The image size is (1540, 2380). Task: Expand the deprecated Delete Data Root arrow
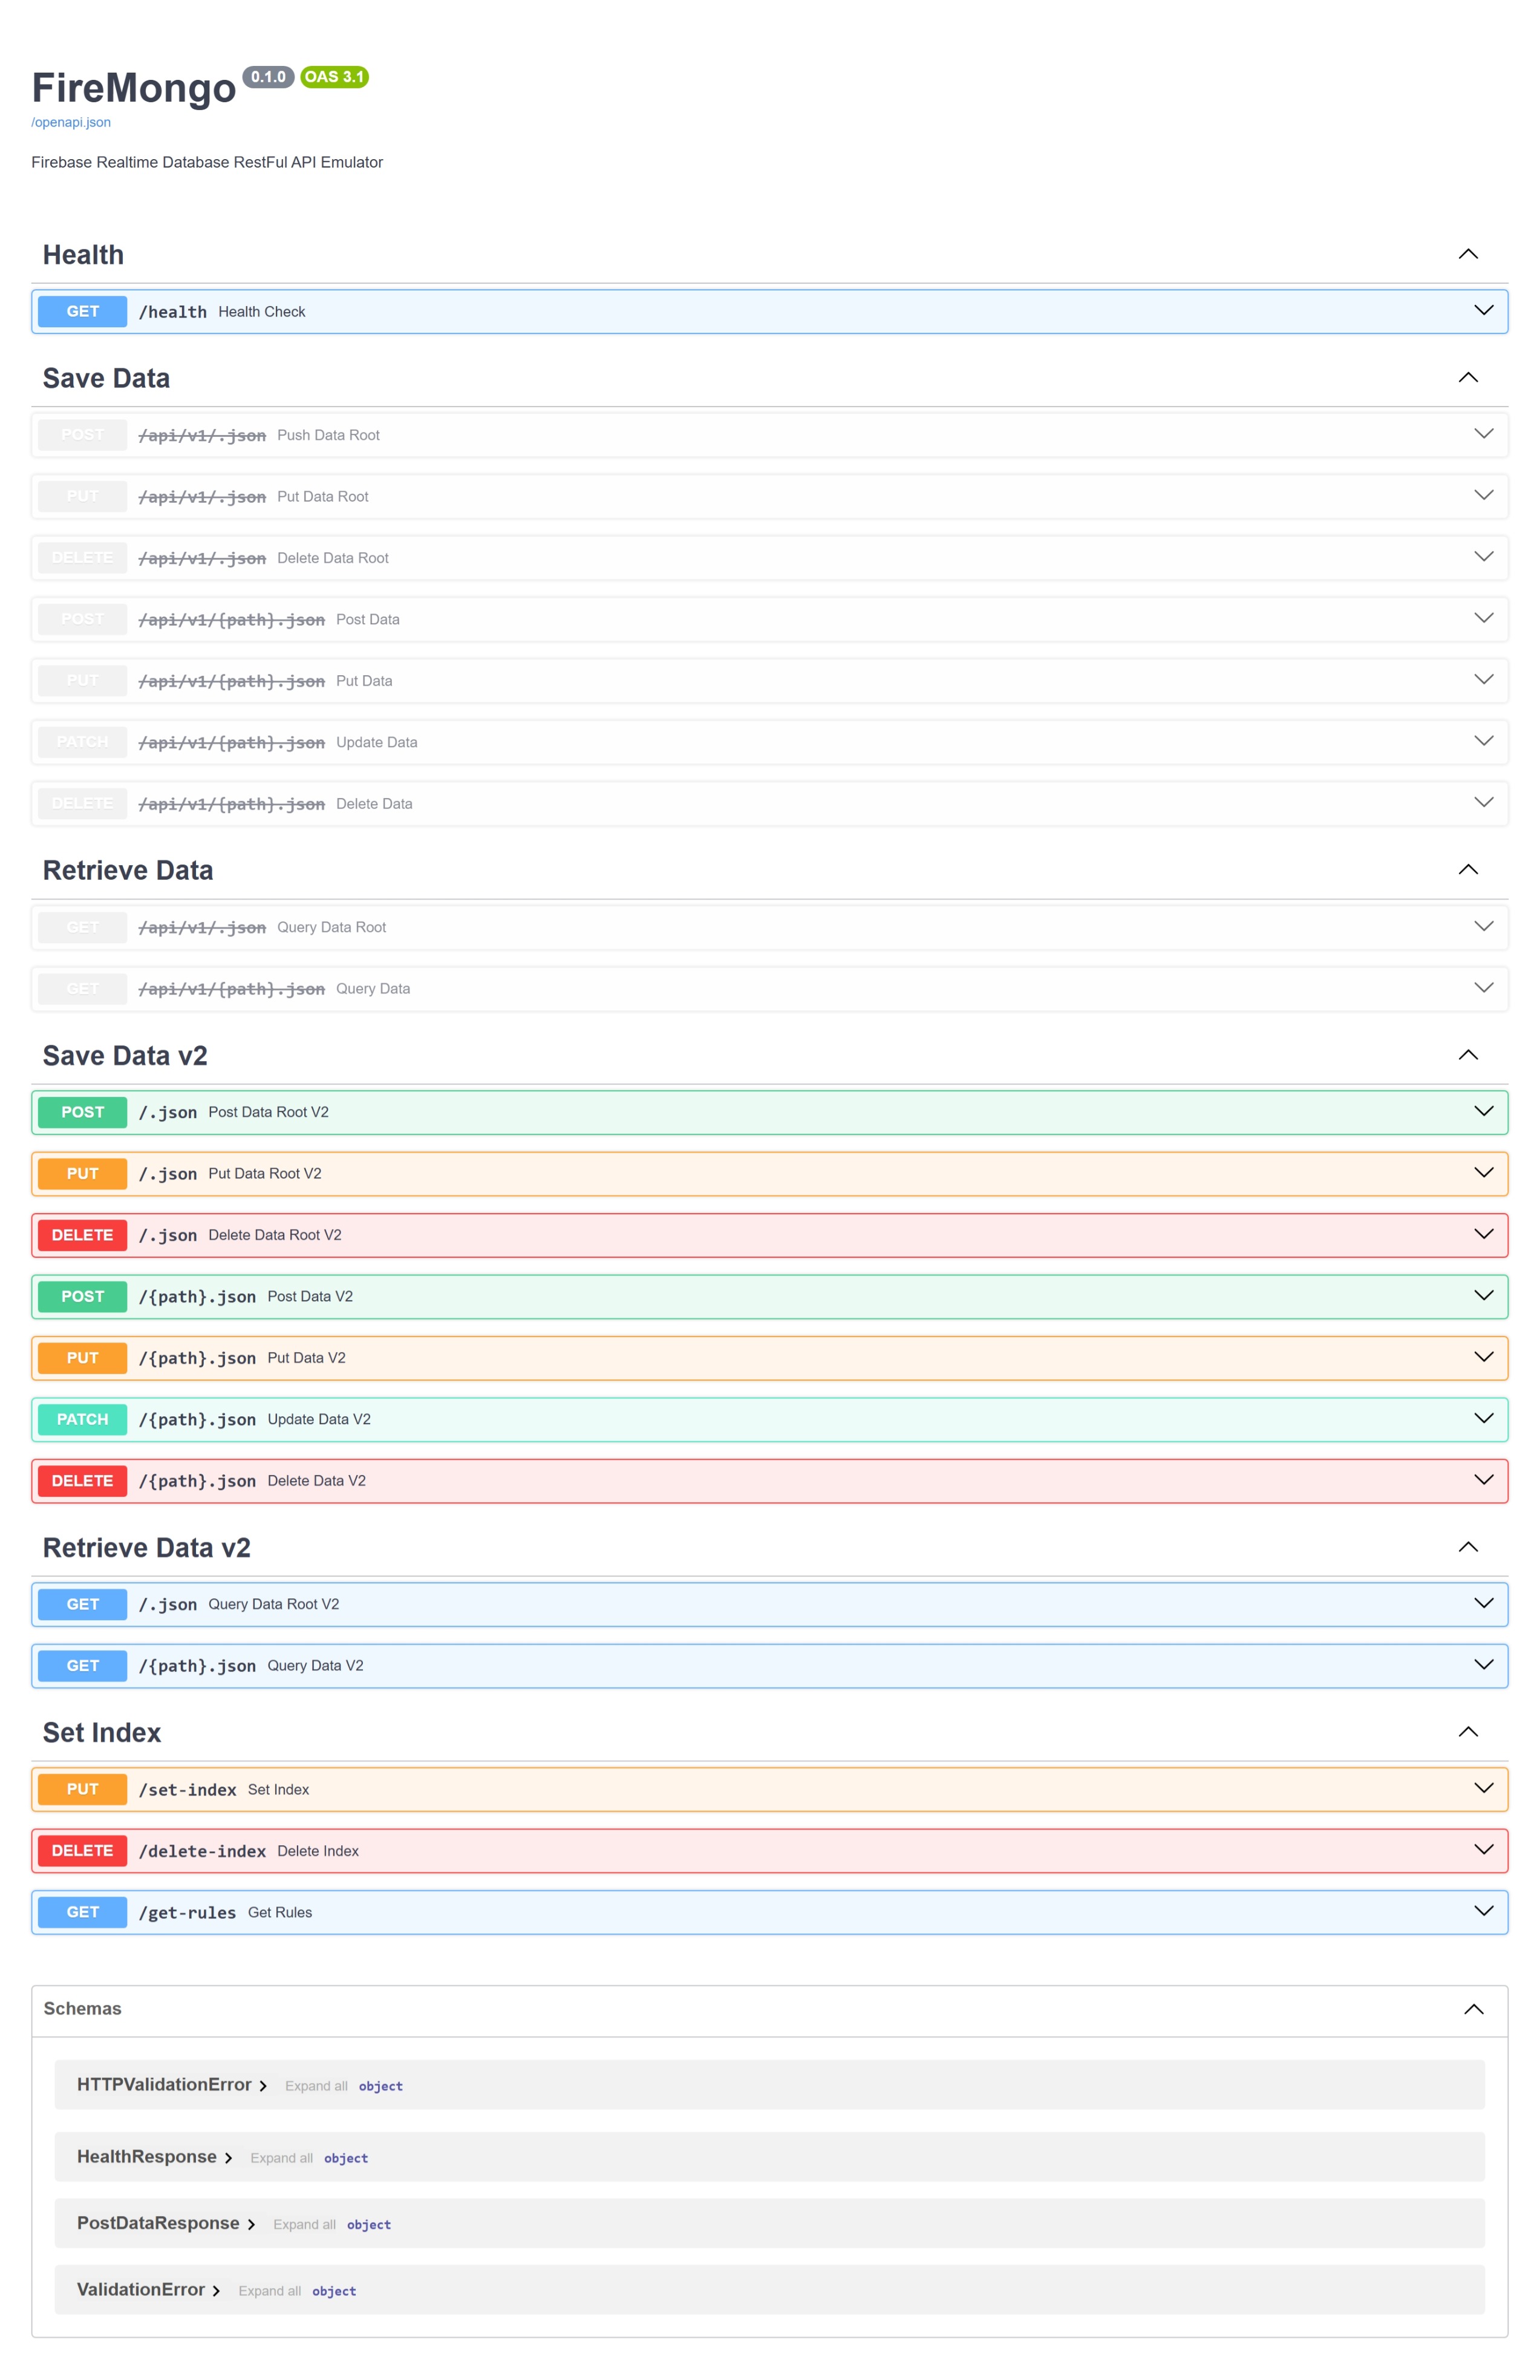click(1484, 557)
